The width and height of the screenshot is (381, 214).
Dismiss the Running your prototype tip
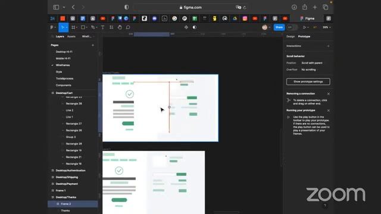(329, 111)
